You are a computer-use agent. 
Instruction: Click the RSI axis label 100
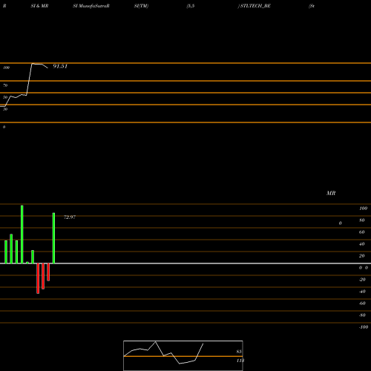(x=6, y=68)
